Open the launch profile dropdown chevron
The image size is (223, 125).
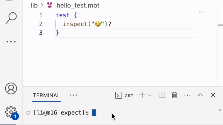tap(151, 95)
